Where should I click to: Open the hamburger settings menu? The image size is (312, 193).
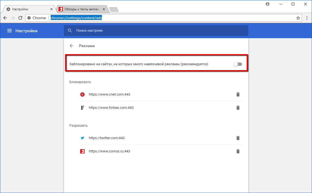pos(9,31)
